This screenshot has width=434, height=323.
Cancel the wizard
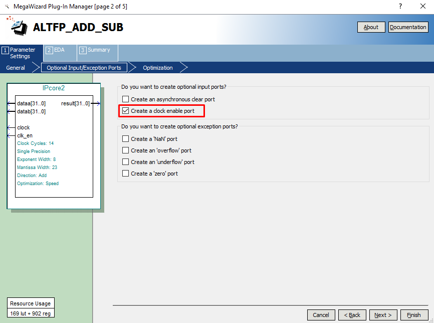(321, 315)
